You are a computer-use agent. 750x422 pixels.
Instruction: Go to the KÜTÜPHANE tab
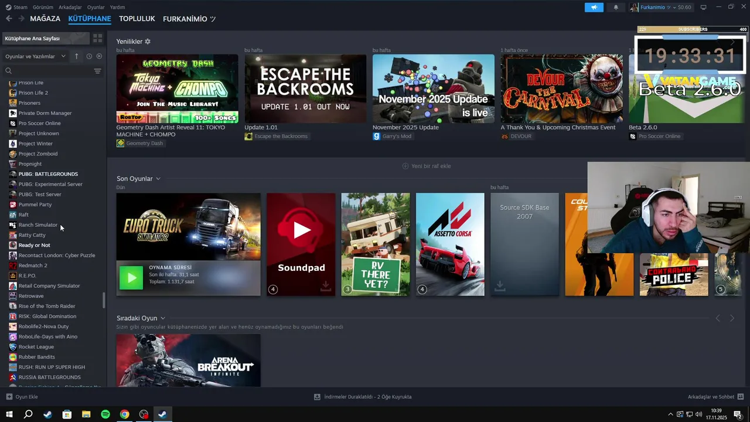pos(90,19)
